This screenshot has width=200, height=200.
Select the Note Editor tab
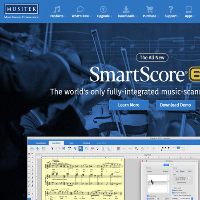(x=56, y=143)
